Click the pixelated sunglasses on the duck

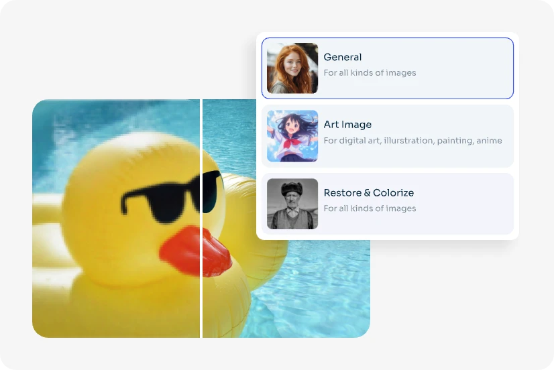coord(158,201)
